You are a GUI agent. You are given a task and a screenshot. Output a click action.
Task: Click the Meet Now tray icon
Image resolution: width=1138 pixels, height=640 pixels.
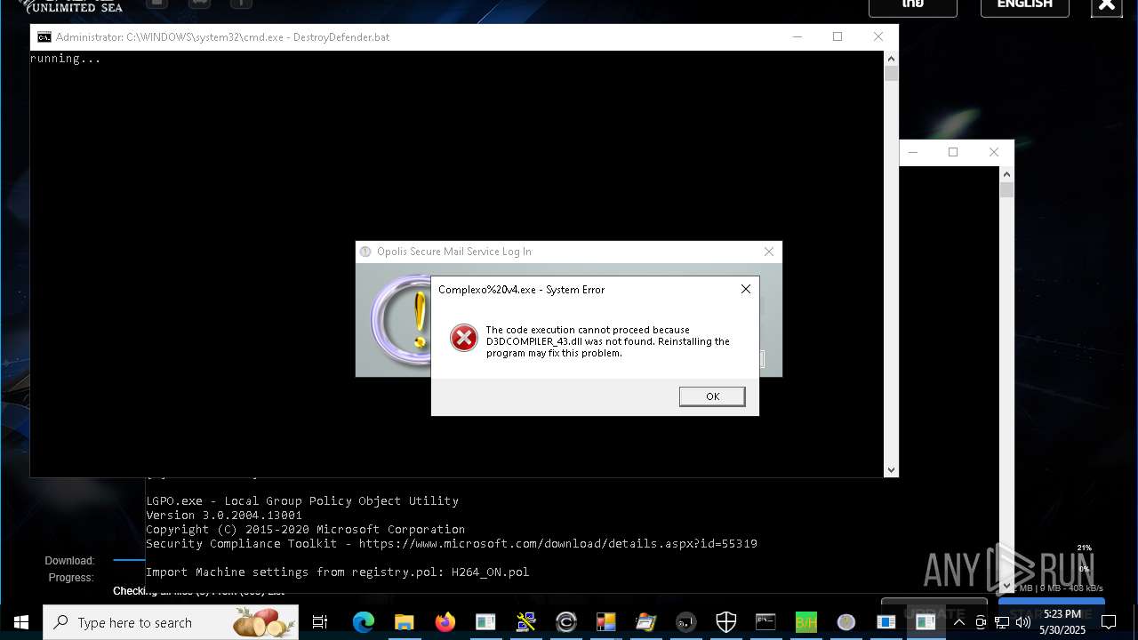(981, 622)
